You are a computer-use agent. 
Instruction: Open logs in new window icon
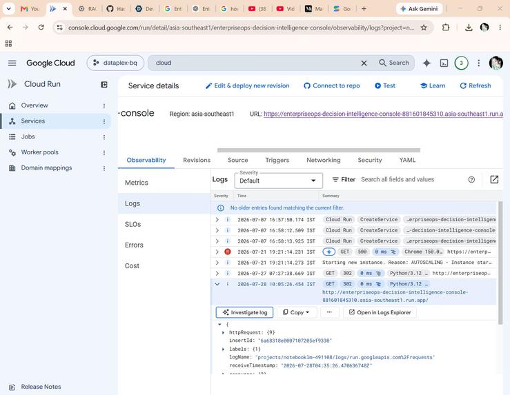click(x=494, y=179)
